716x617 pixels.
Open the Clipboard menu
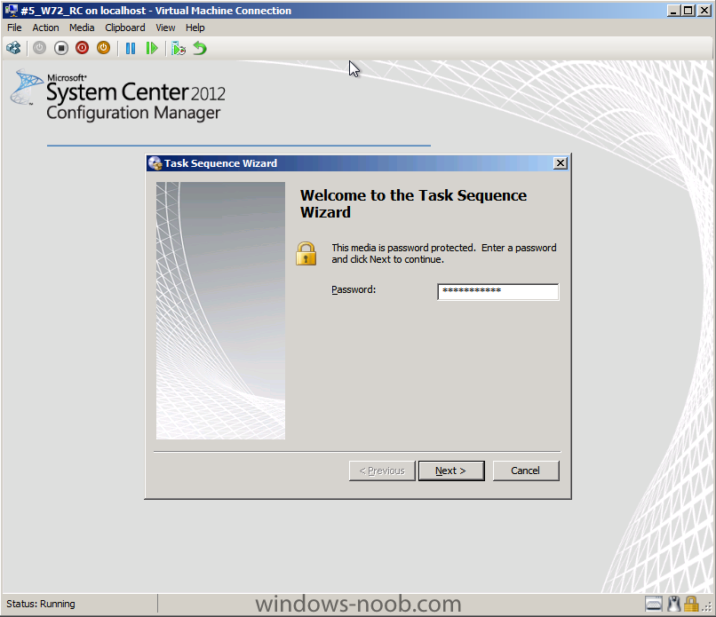click(125, 28)
